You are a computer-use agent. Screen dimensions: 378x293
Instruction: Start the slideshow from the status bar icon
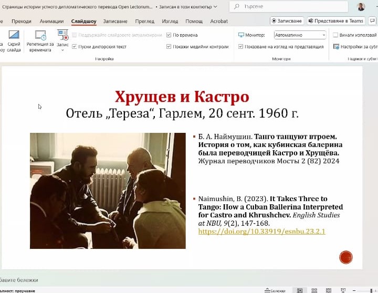coord(344,290)
